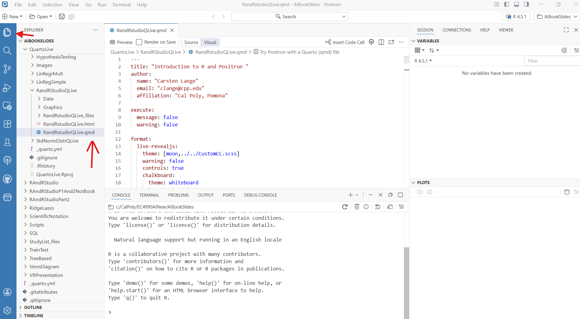Switch the editor to Source mode
580x319 pixels.
pos(191,42)
